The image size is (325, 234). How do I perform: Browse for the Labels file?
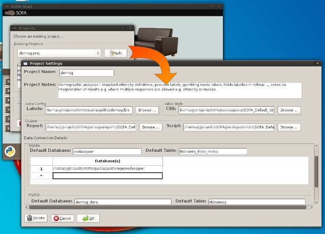click(x=147, y=110)
